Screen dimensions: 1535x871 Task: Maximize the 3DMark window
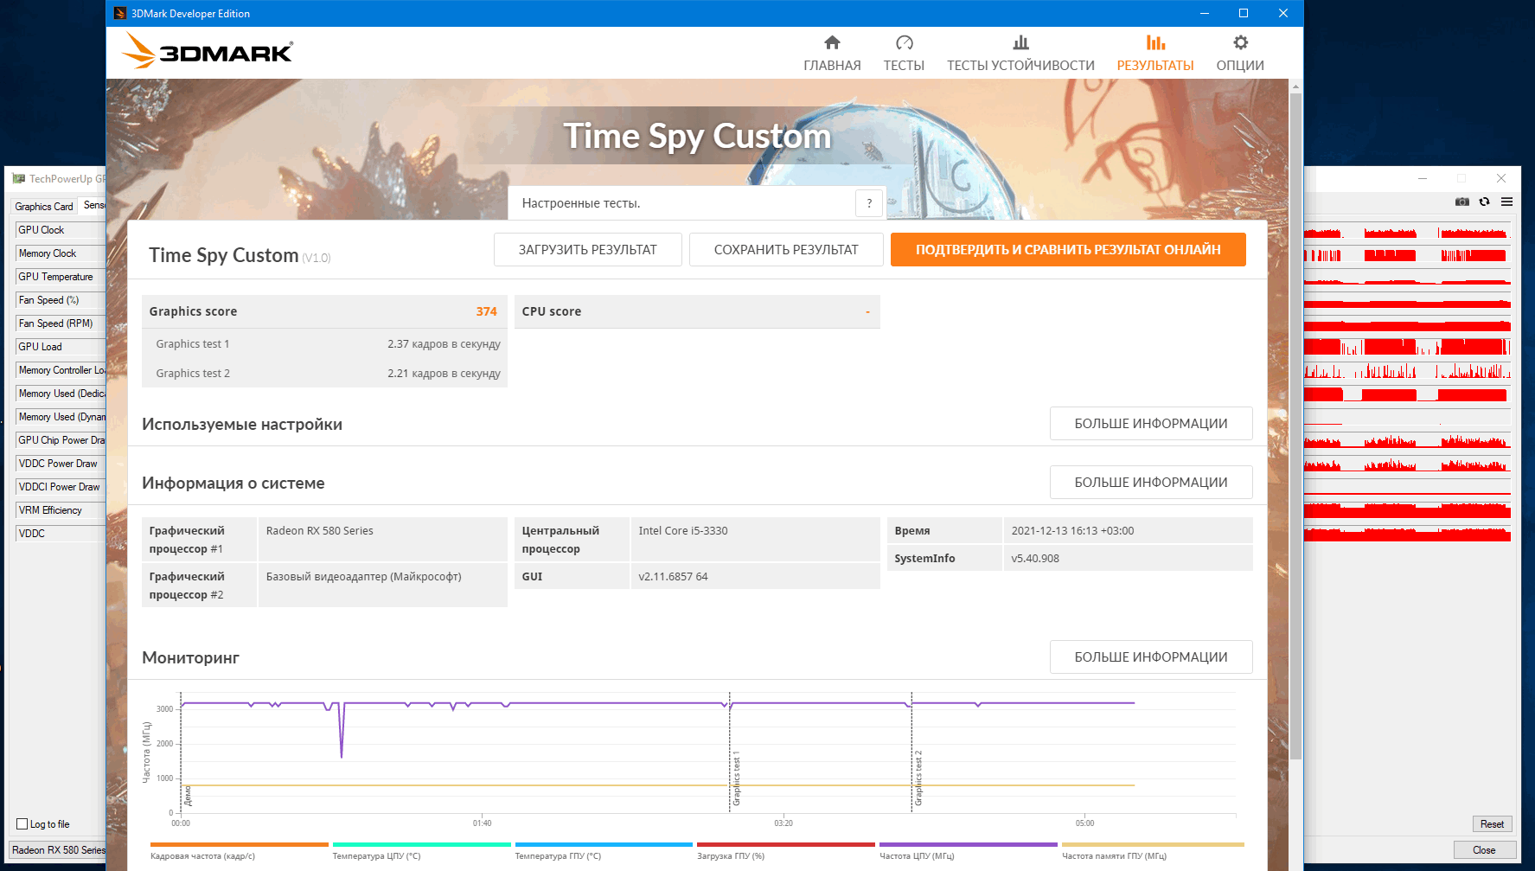[1244, 13]
